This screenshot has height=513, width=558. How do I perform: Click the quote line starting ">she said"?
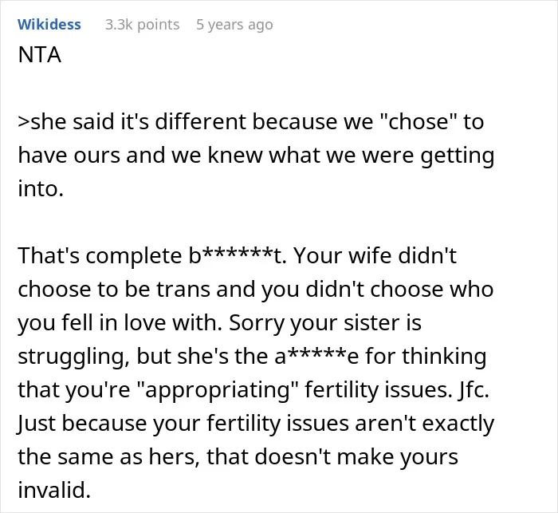(251, 122)
